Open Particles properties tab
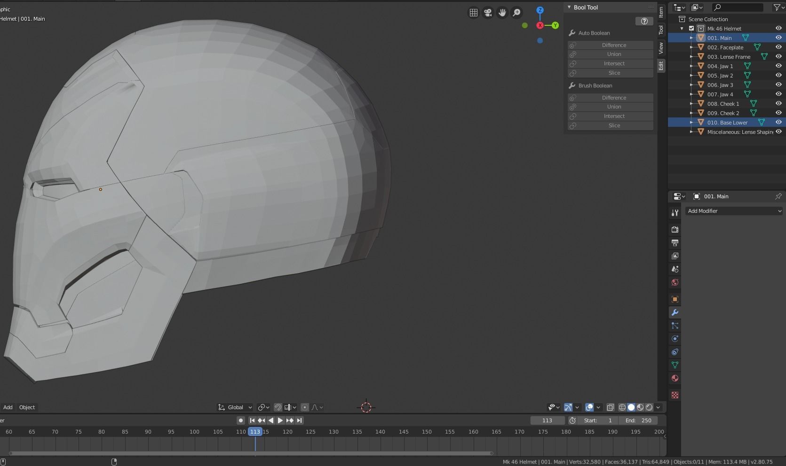Image resolution: width=786 pixels, height=466 pixels. click(x=675, y=326)
